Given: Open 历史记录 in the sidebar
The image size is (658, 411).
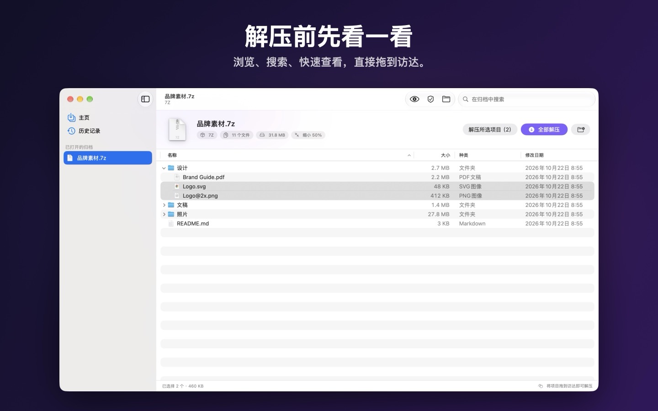Looking at the screenshot, I should [108, 131].
